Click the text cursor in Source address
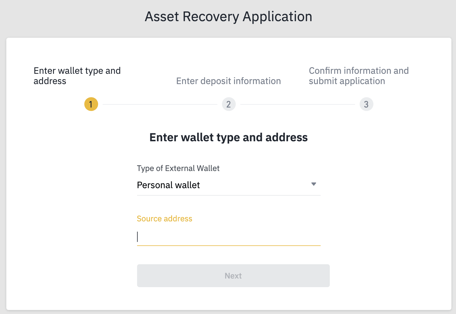Screen dimensions: 456x314 pos(138,237)
